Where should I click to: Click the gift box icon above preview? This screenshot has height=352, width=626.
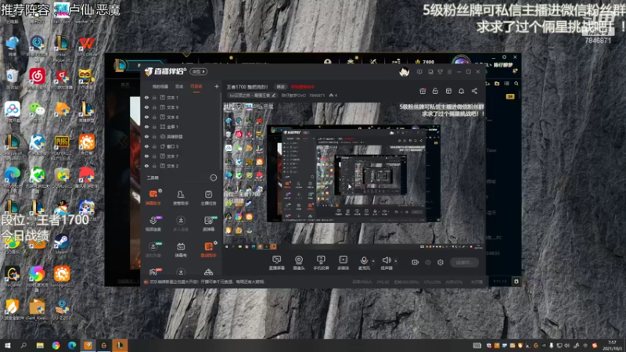423,91
